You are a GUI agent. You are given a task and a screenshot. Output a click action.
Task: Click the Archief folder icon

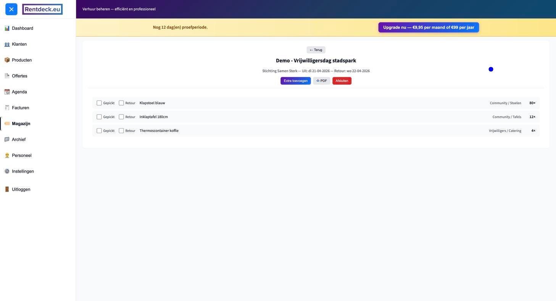point(7,140)
